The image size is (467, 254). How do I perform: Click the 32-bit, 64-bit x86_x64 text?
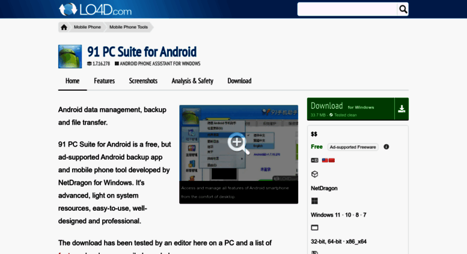pyautogui.click(x=338, y=241)
